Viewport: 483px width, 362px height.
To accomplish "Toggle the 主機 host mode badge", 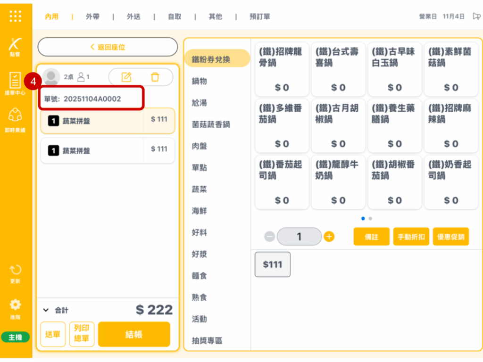I will [16, 337].
